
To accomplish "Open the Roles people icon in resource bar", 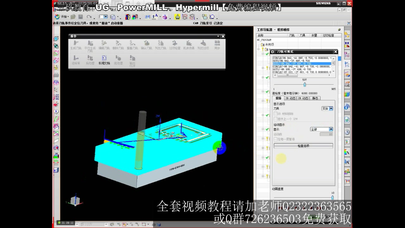I will [x=347, y=171].
